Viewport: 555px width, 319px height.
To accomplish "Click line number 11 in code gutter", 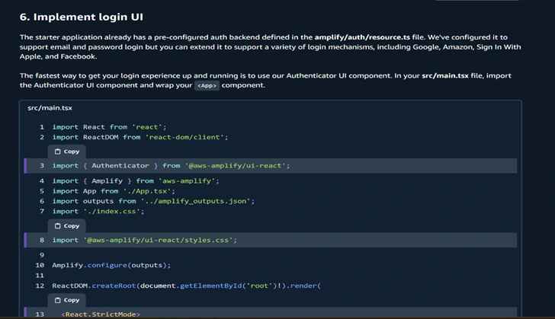I will click(x=40, y=275).
